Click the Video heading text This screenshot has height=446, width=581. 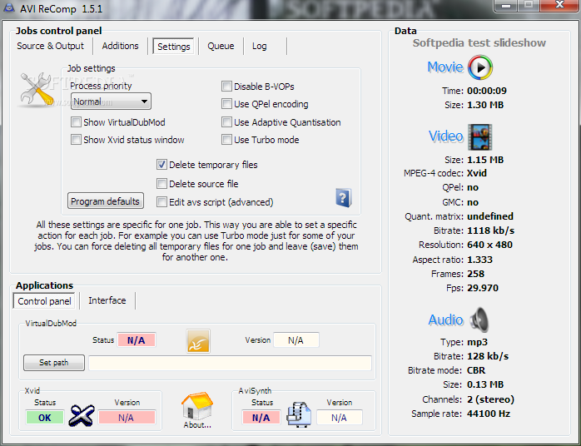pyautogui.click(x=446, y=136)
